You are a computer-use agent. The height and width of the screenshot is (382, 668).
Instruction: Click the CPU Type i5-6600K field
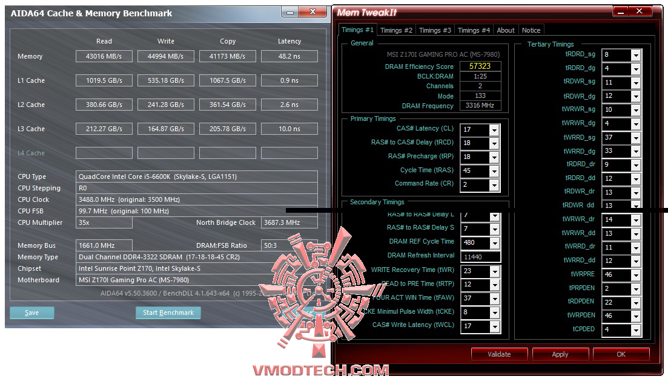[x=196, y=176]
